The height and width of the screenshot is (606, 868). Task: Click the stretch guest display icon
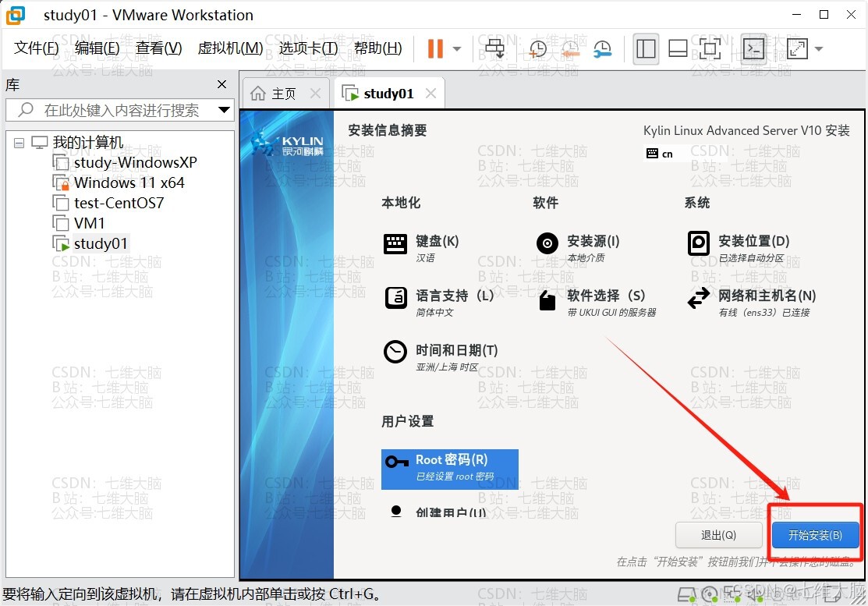click(x=797, y=48)
